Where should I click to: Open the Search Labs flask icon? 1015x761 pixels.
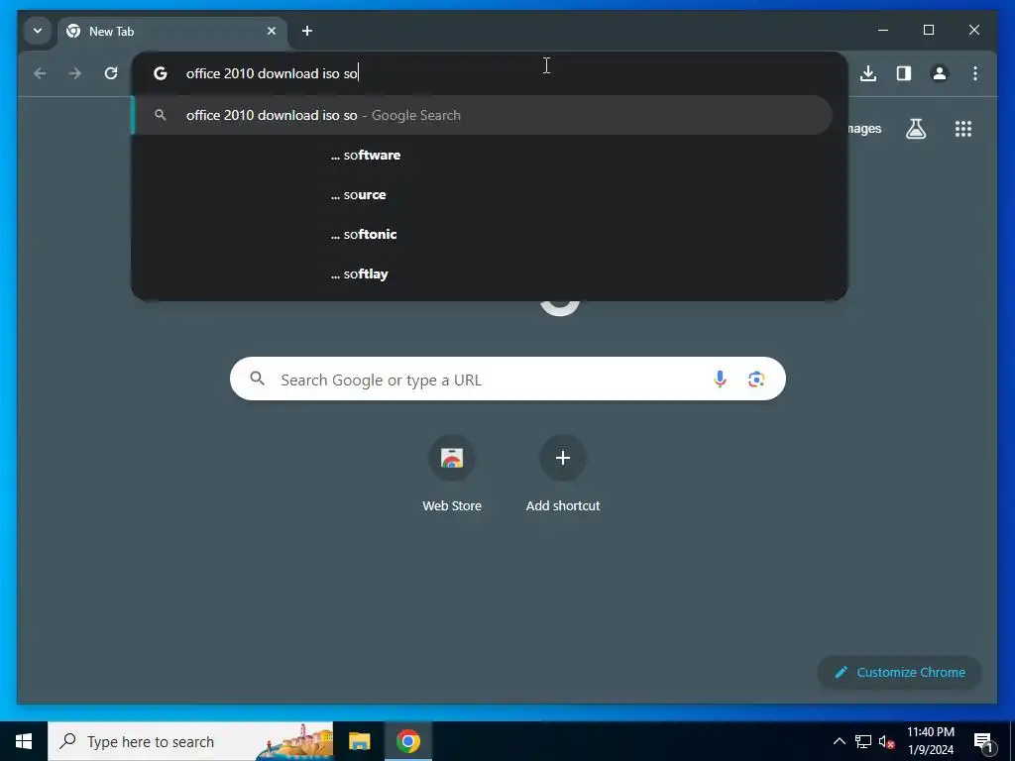click(915, 129)
